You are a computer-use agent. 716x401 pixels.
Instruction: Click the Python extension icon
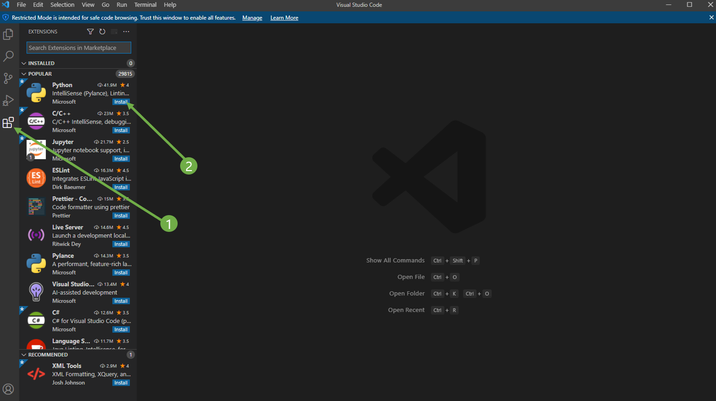point(36,93)
